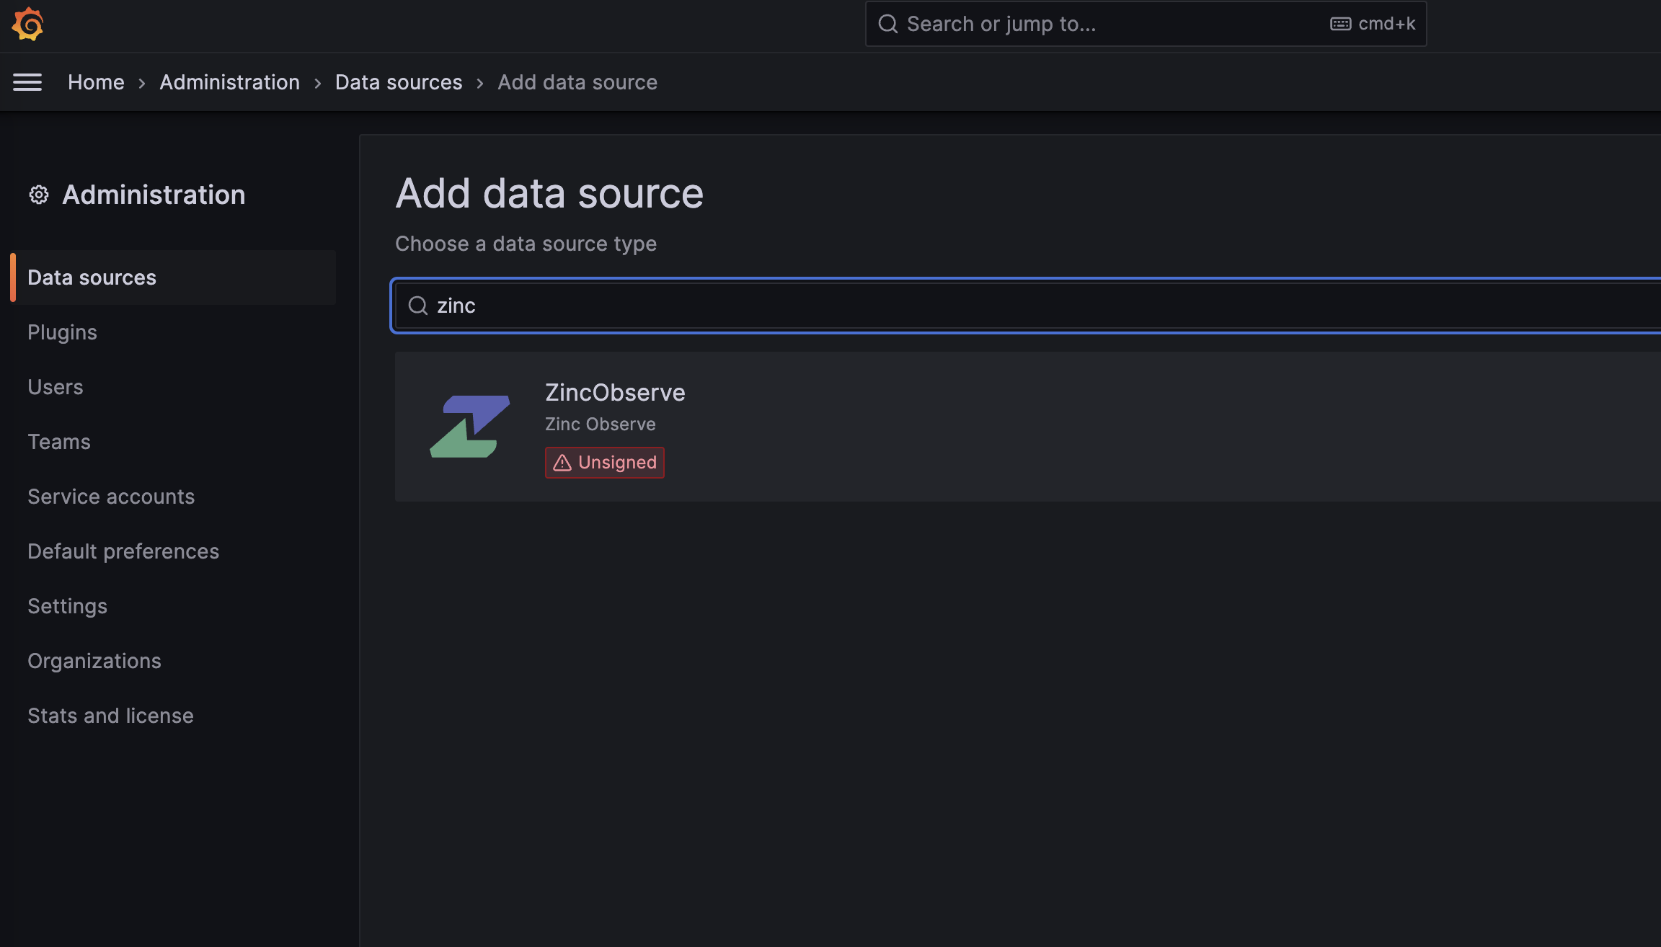
Task: Go to Service accounts page
Action: click(x=111, y=497)
